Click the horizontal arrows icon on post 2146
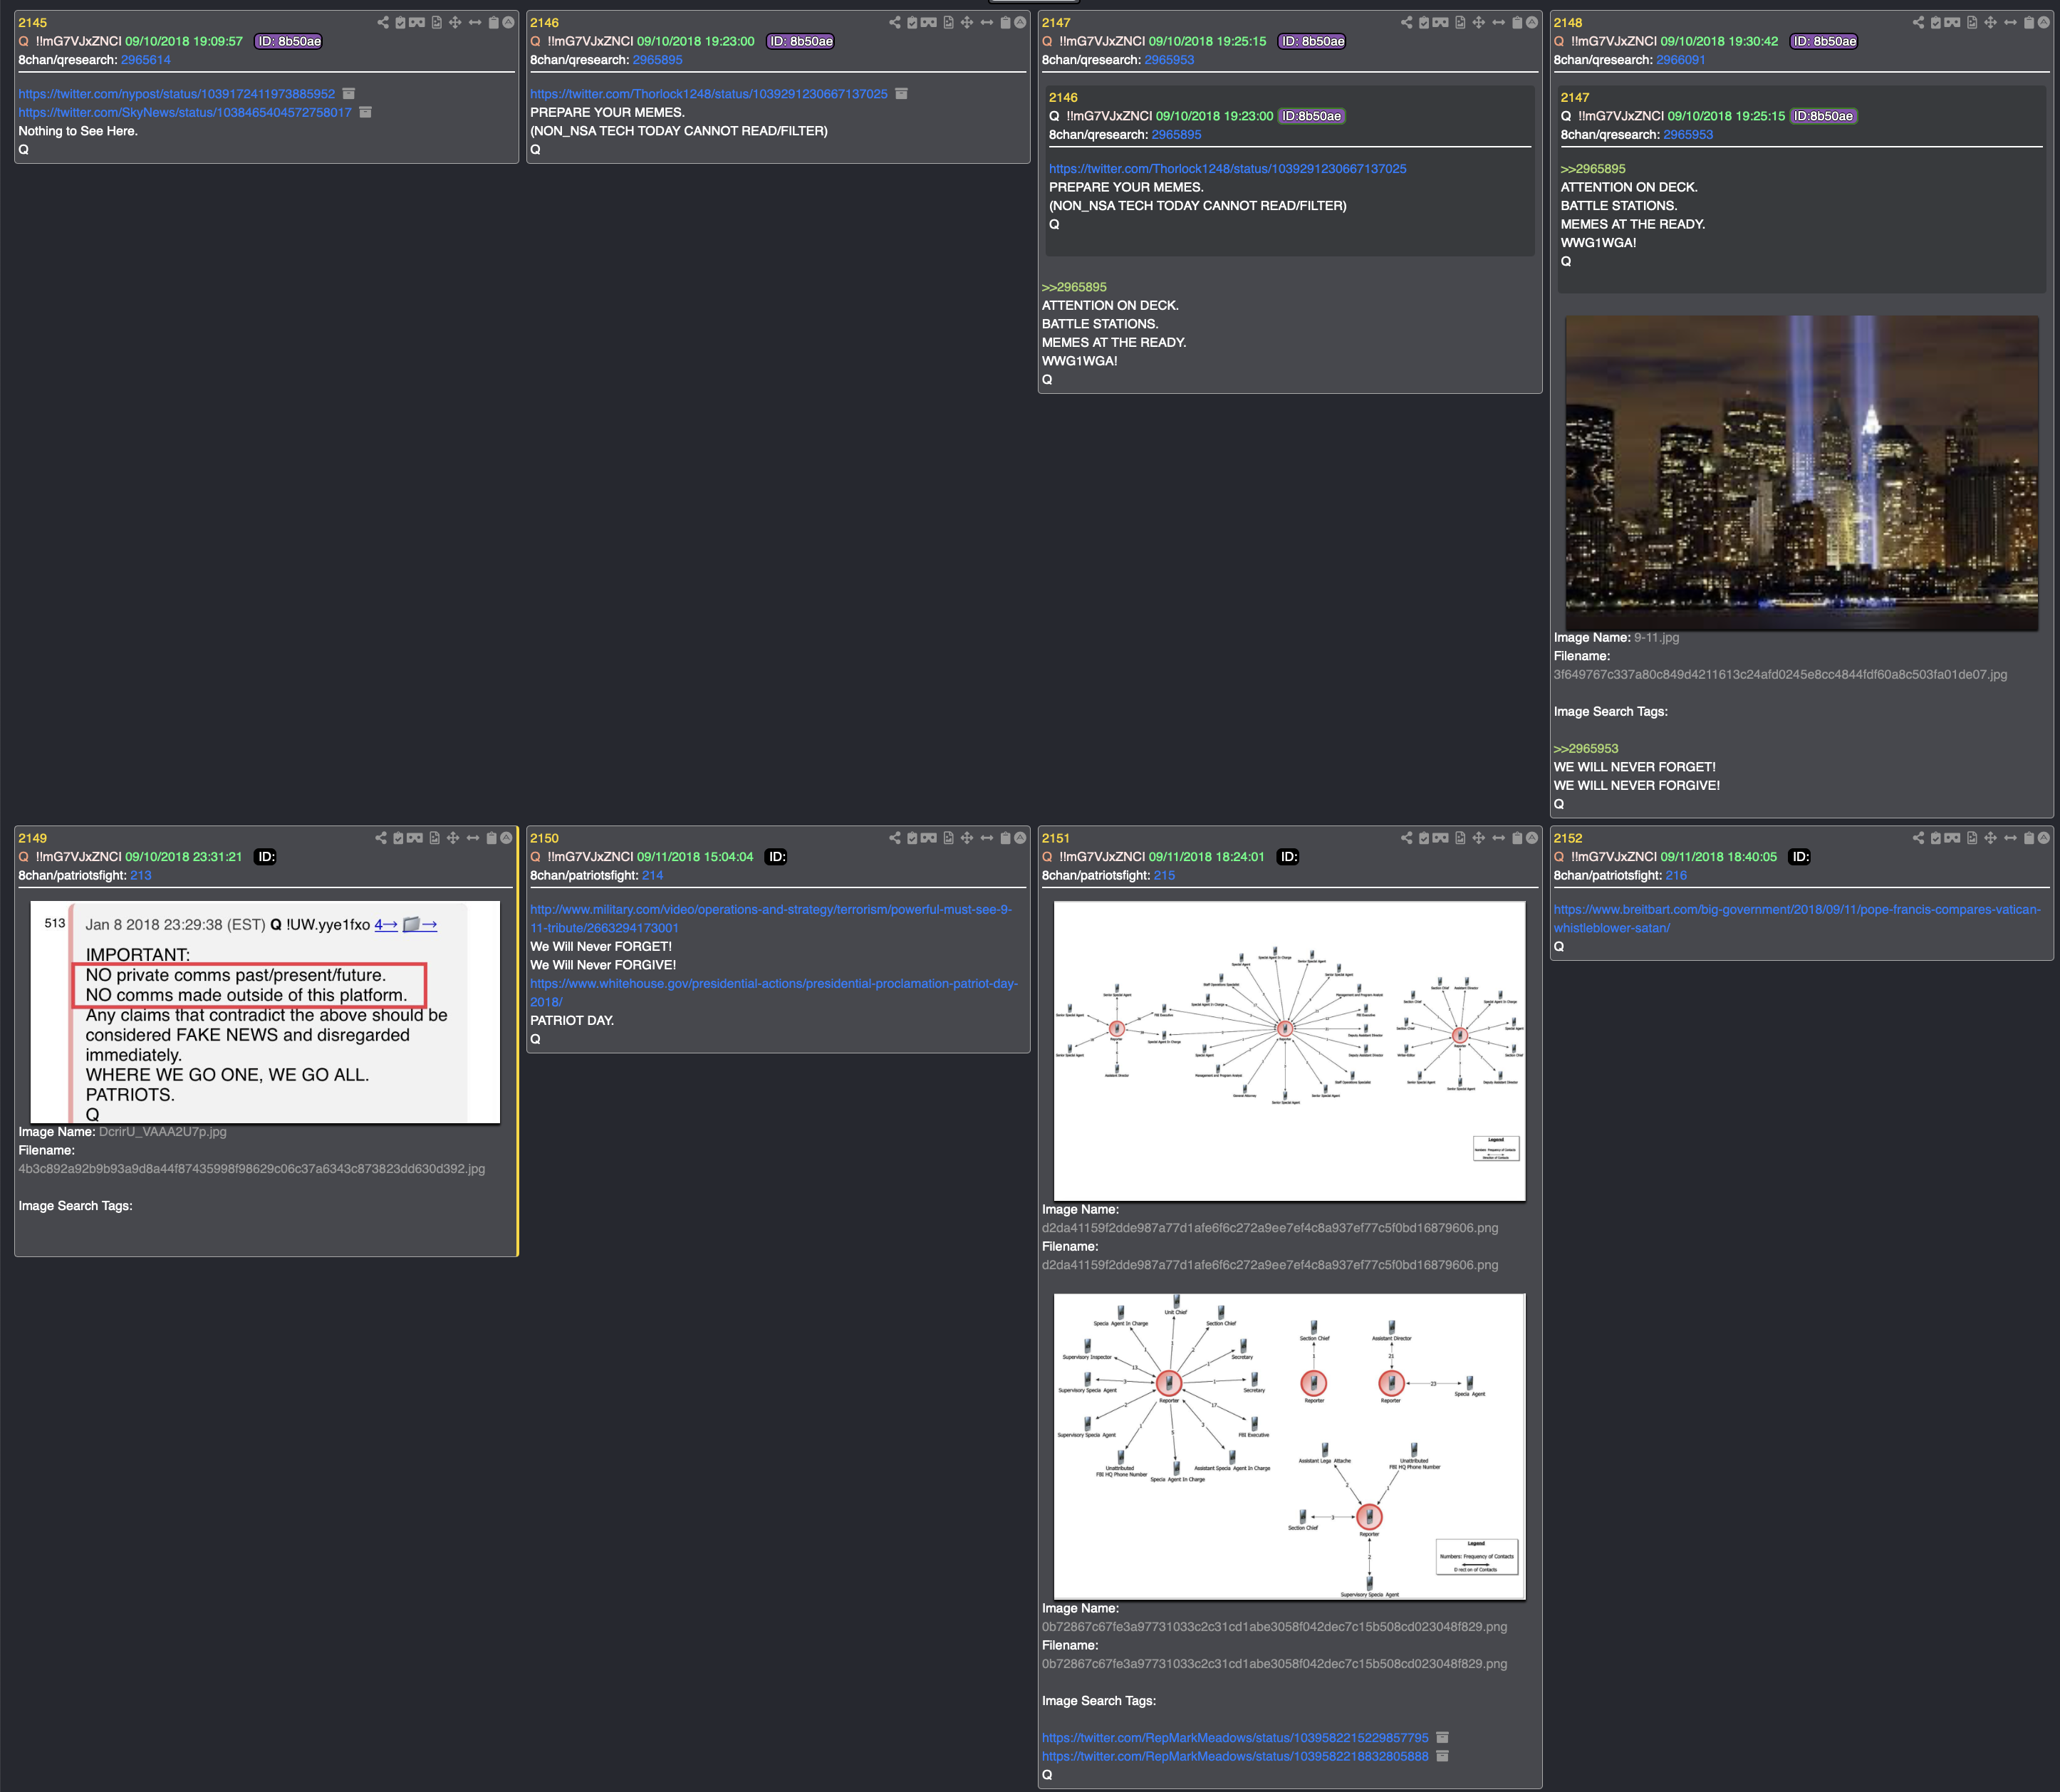 point(987,22)
